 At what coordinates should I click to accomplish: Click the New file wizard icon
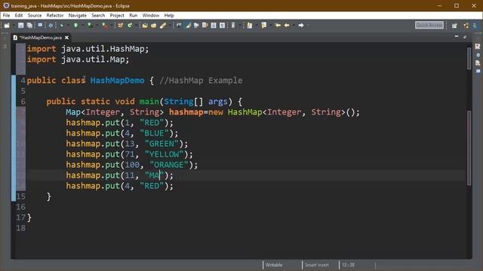tap(7, 26)
